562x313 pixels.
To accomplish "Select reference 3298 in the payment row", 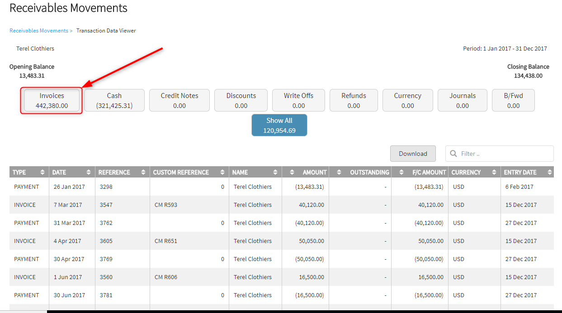I will tap(106, 187).
